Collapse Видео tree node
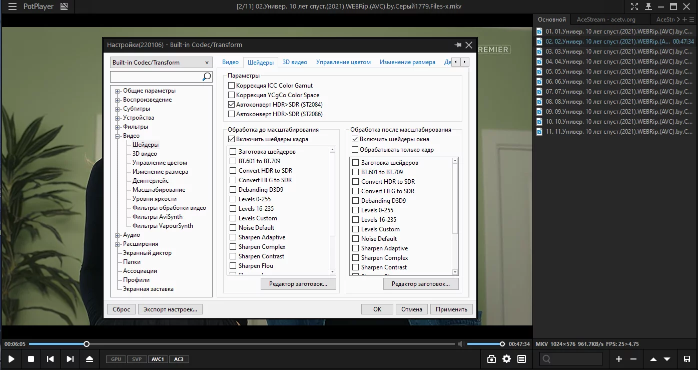Viewport: 698px width, 370px height. point(118,136)
